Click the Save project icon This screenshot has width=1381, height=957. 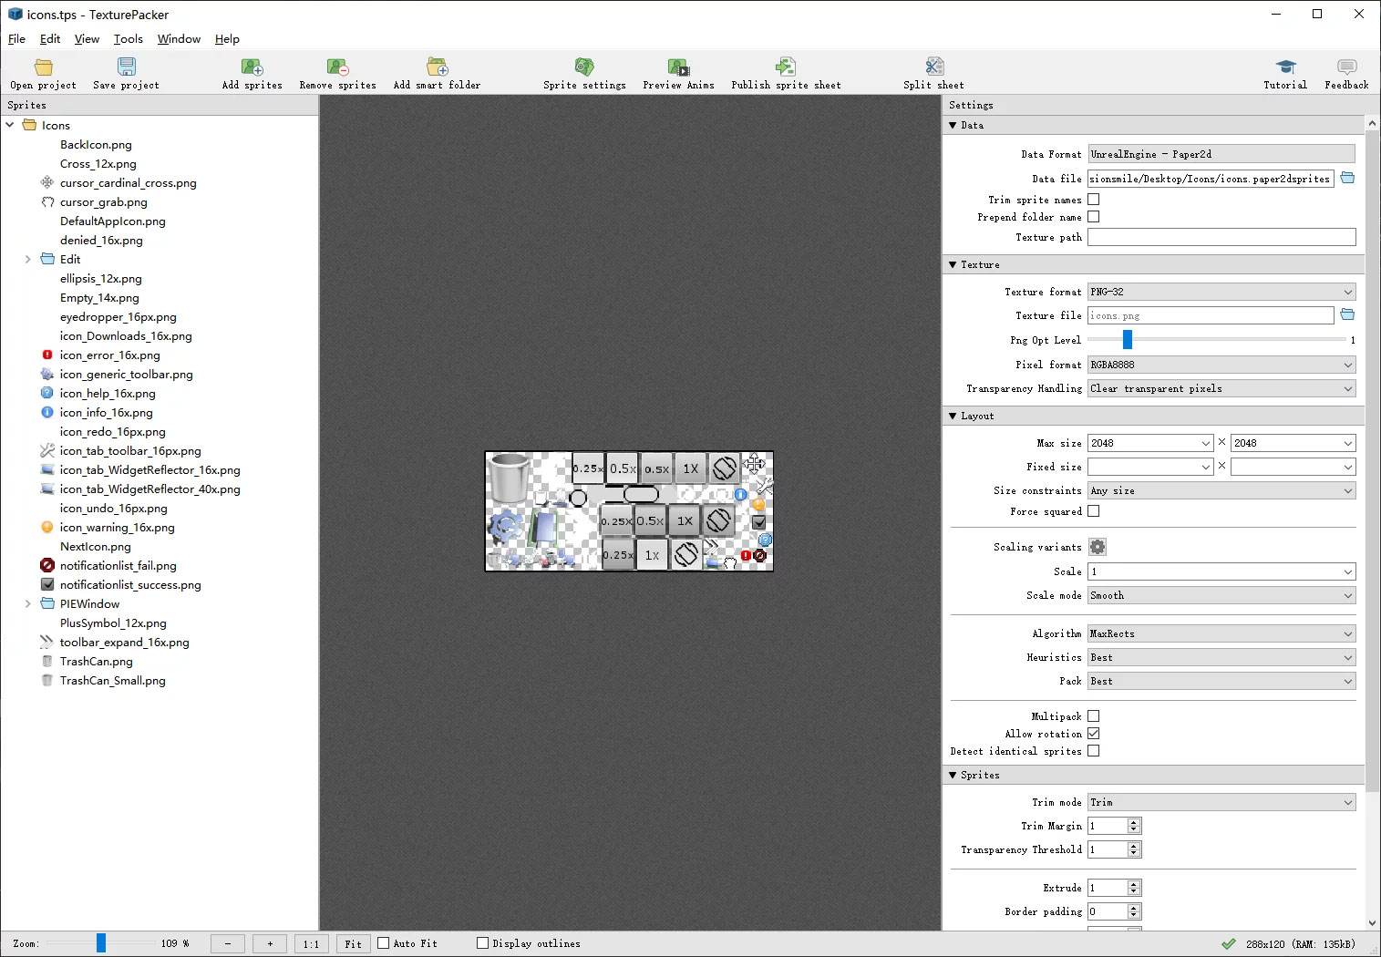point(126,67)
